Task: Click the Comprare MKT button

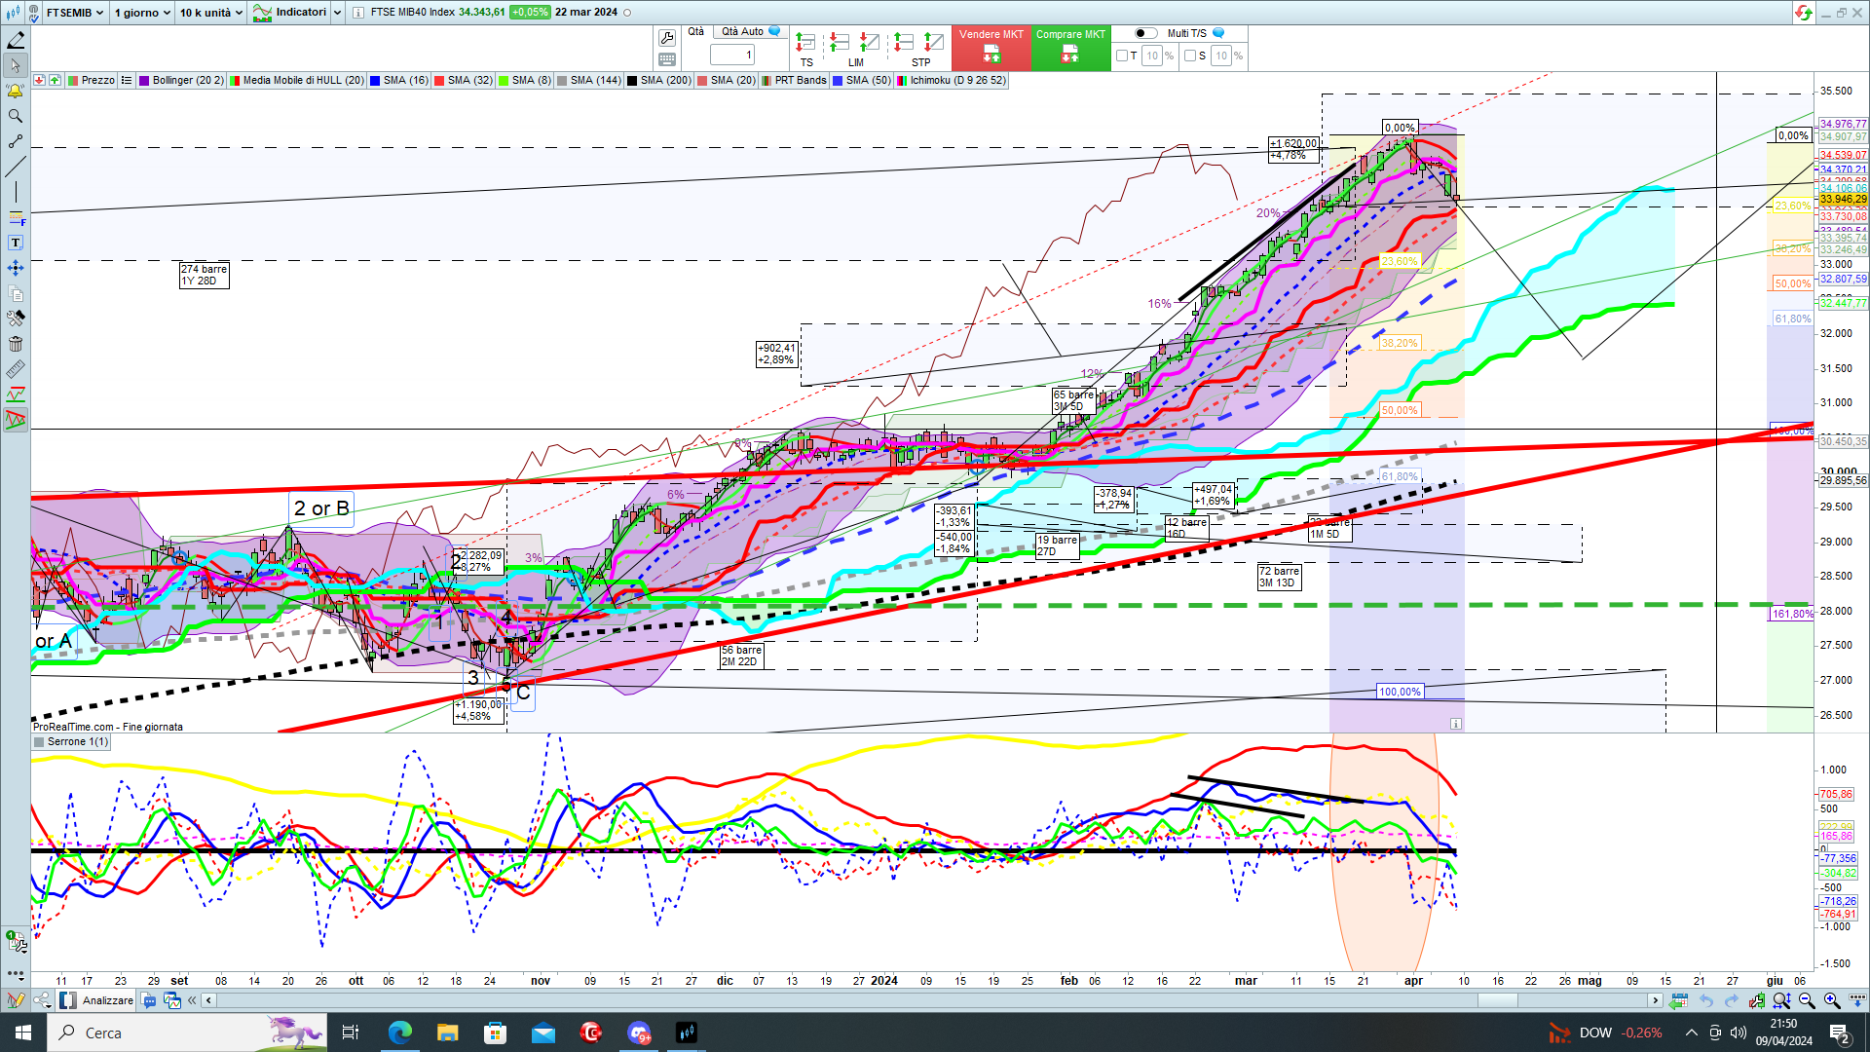Action: (1070, 48)
